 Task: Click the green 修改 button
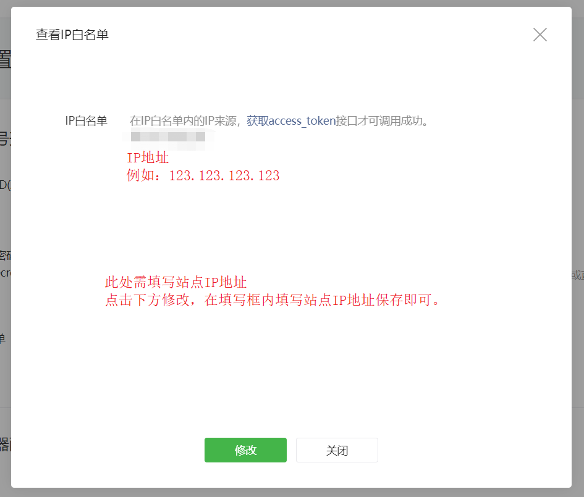[x=245, y=450]
